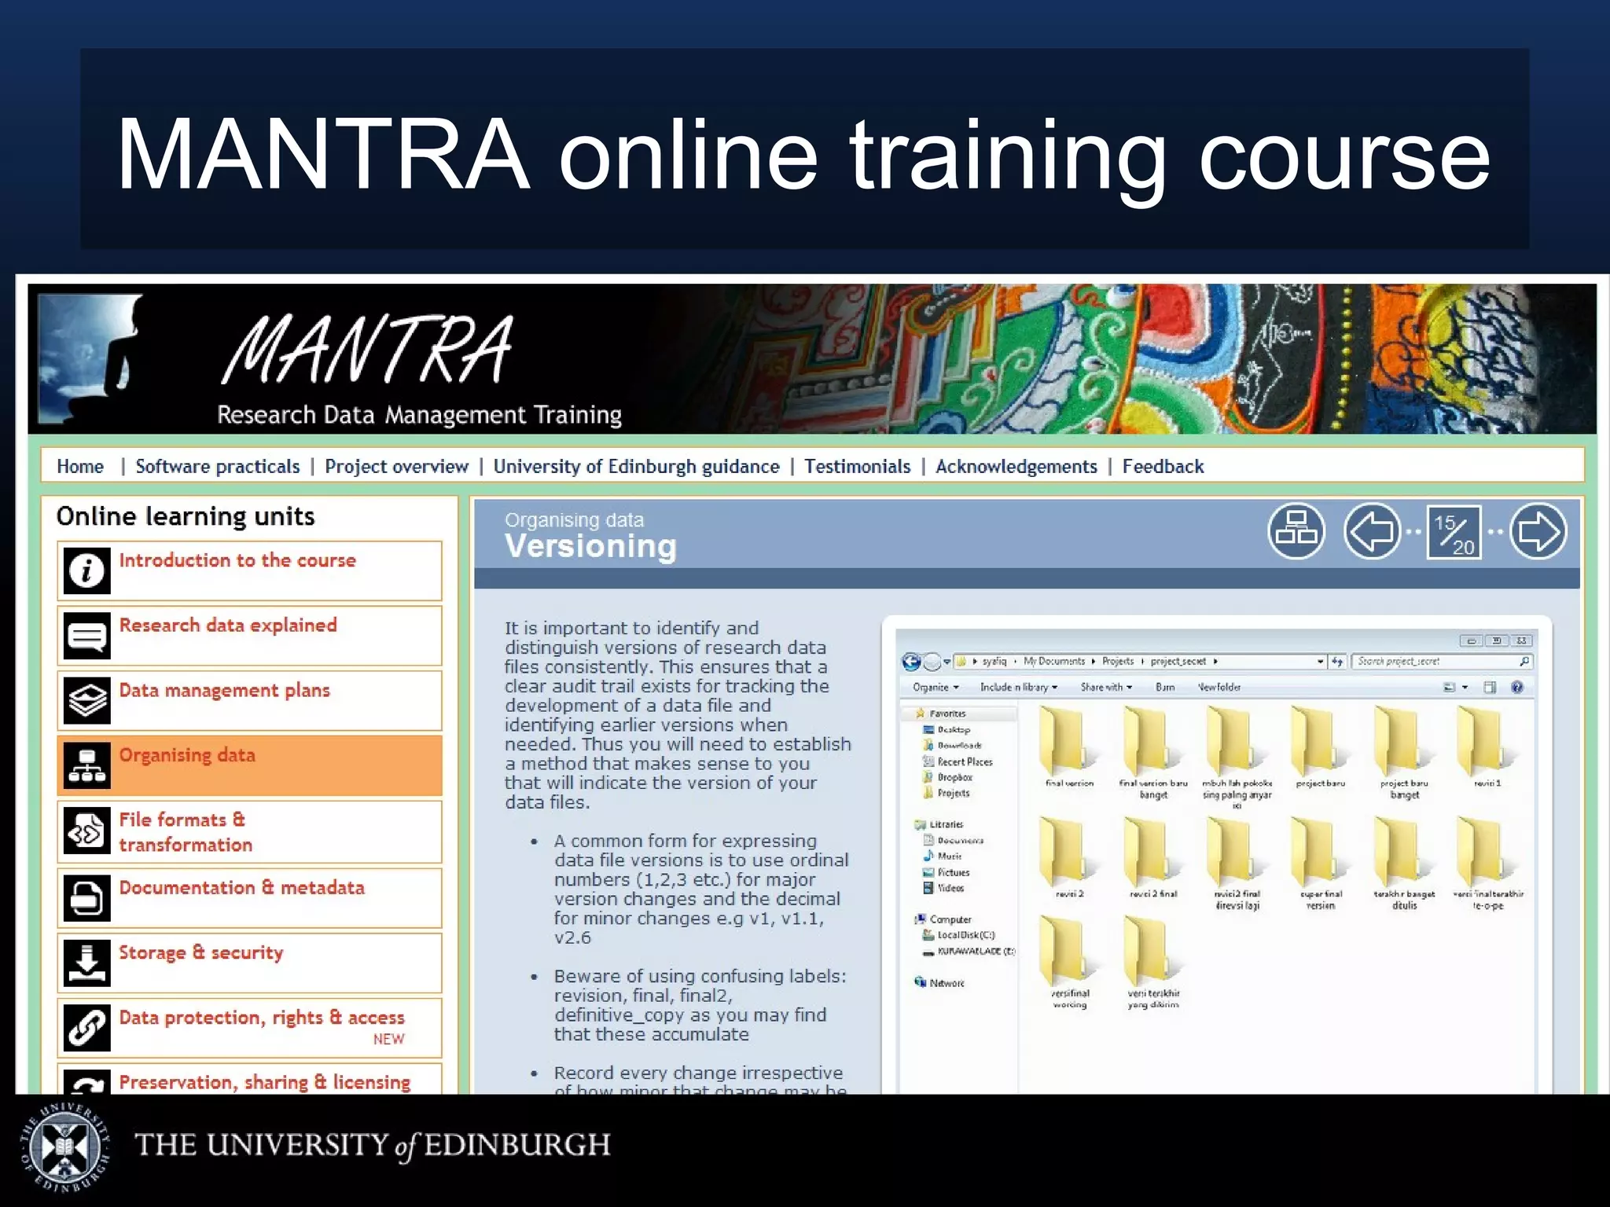Select Local Disk (C:) in Explorer

tap(958, 935)
